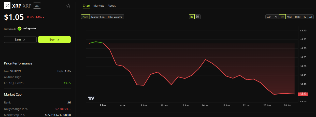This screenshot has height=117, width=316.
Task: Click the 16 Jun axis label
Action: coord(205,105)
